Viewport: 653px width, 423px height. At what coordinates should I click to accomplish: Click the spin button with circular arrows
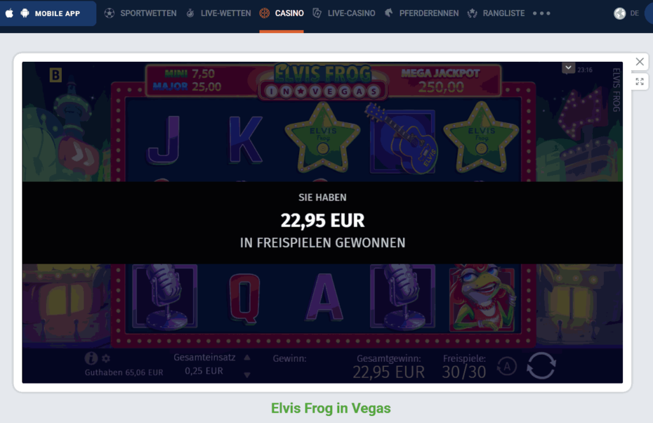[x=541, y=366]
